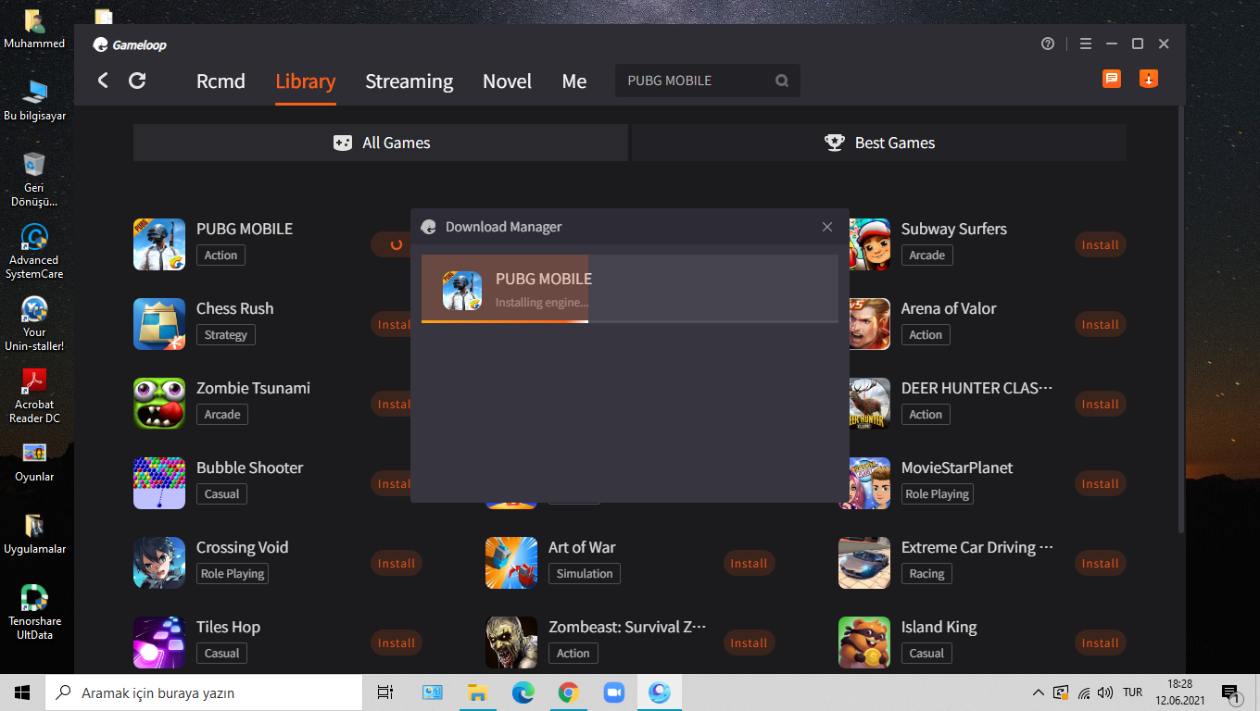
Task: Select the Library tab
Action: [x=306, y=81]
